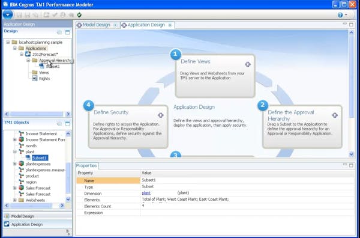Click the green refresh icon in toolbar
This screenshot has width=360, height=238.
click(x=79, y=15)
